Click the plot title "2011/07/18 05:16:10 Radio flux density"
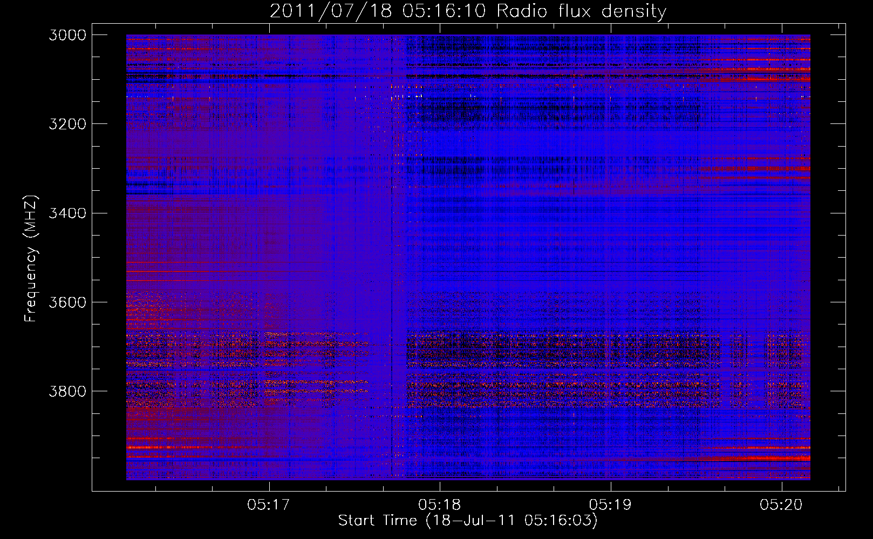Image resolution: width=873 pixels, height=539 pixels. pyautogui.click(x=468, y=11)
